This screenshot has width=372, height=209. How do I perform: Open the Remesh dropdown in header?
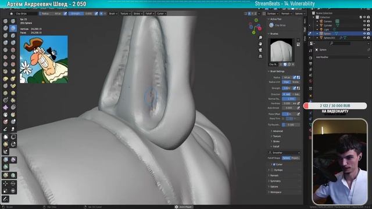[286, 13]
